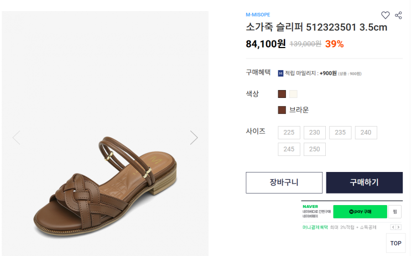Image resolution: width=411 pixels, height=256 pixels.
Task: Go to next Naver benefit banner
Action: (399, 227)
